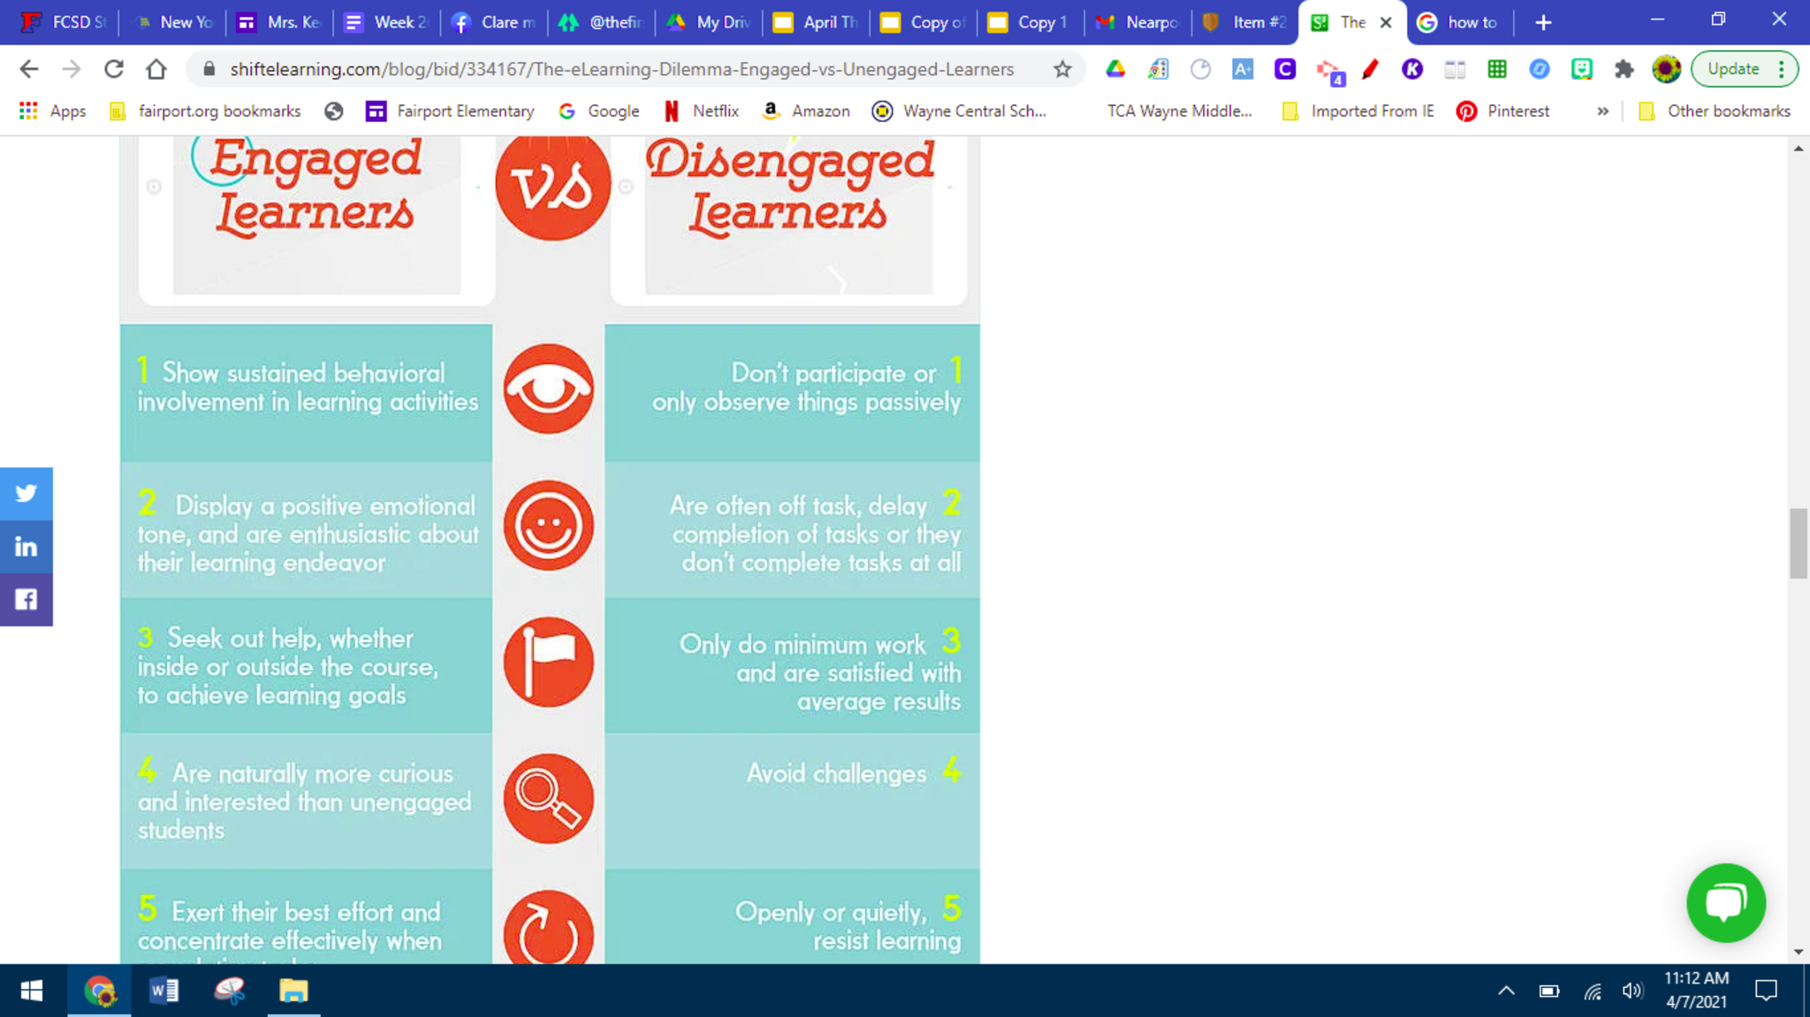
Task: Open Microsoft Word from the taskbar
Action: [x=164, y=990]
